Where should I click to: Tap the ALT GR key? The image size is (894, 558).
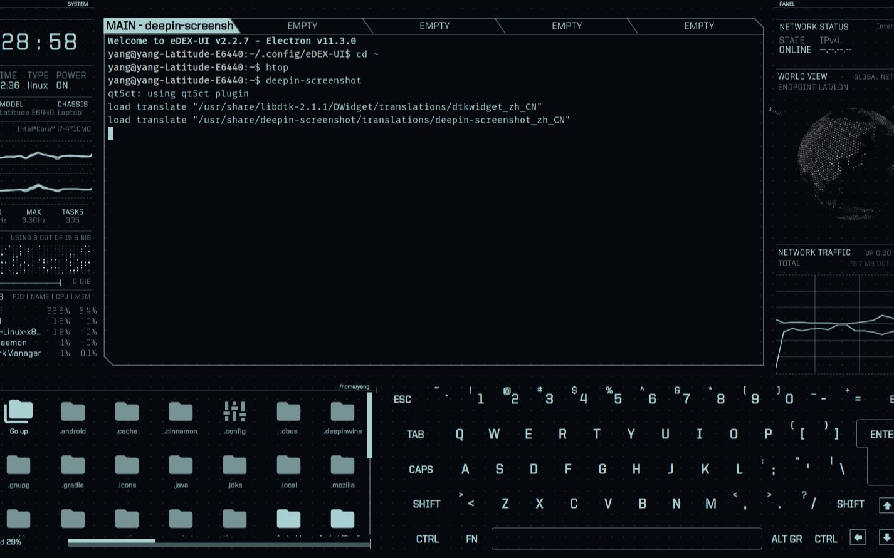pos(786,539)
